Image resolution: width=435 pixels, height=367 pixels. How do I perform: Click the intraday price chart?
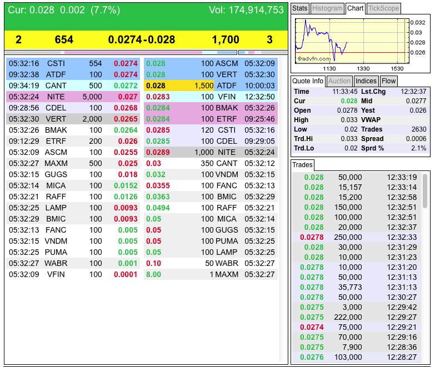click(x=352, y=41)
